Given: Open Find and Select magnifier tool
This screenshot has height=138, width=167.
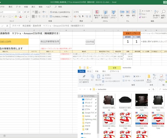Looking at the screenshot, I should (163, 14).
